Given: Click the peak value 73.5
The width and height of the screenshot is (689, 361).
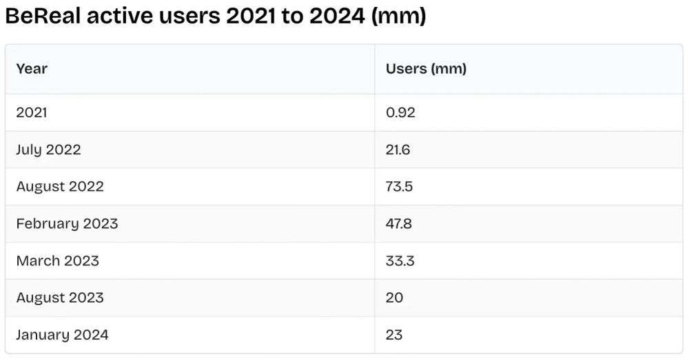Looking at the screenshot, I should tap(399, 187).
